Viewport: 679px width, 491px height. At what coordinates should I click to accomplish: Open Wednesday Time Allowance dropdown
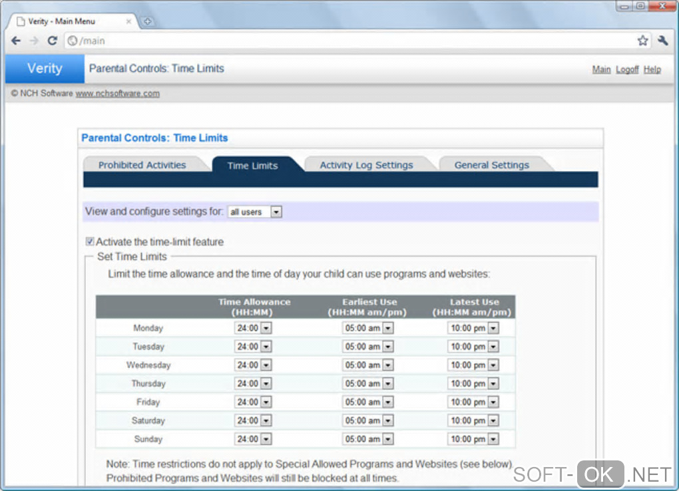(x=253, y=365)
